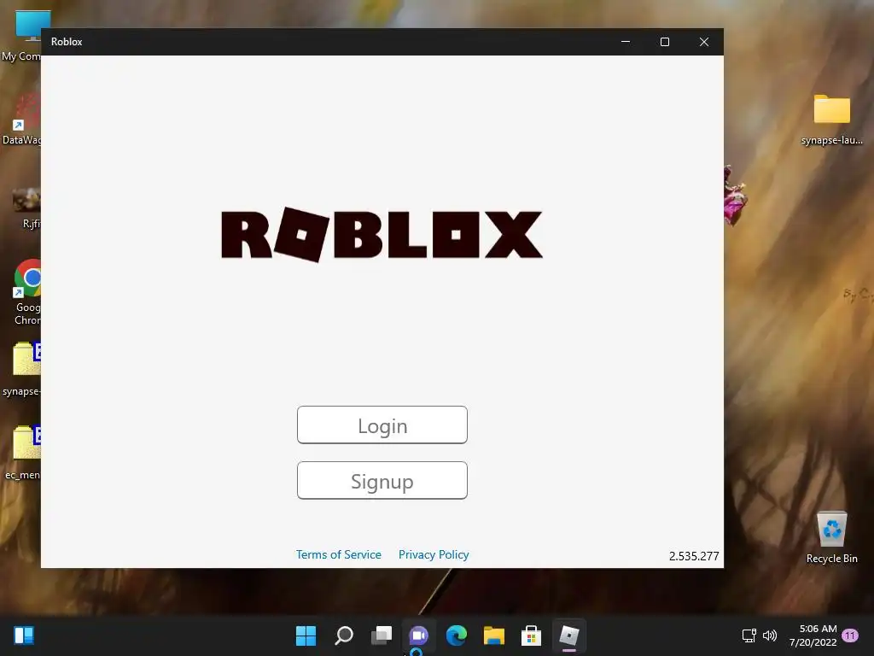Open the notification count badge 11

pos(850,635)
